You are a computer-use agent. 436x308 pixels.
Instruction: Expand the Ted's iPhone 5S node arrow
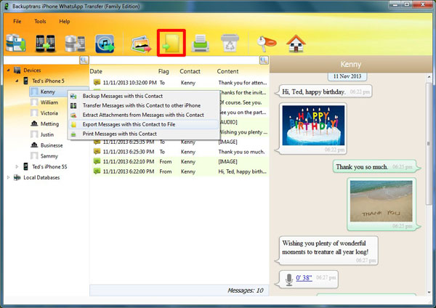pyautogui.click(x=17, y=166)
